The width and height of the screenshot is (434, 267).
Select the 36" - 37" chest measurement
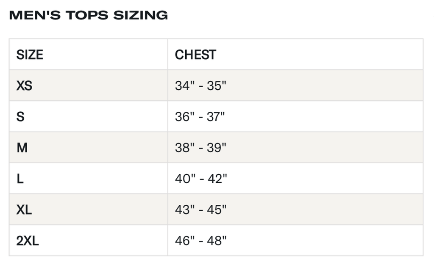click(x=200, y=117)
